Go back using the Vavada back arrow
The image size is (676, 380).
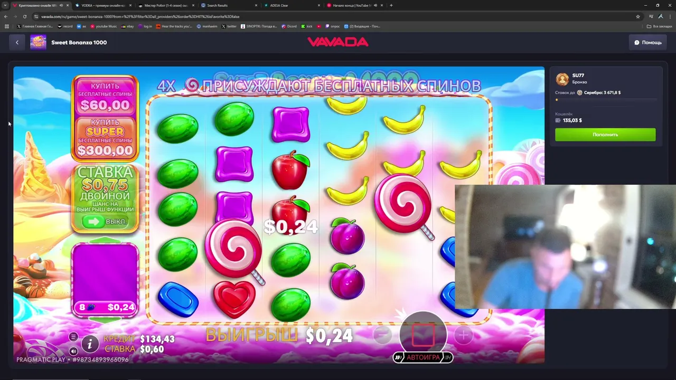(17, 42)
